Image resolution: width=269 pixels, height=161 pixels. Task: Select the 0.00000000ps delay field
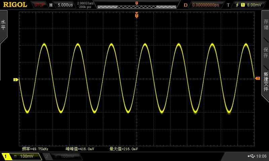click(206, 5)
